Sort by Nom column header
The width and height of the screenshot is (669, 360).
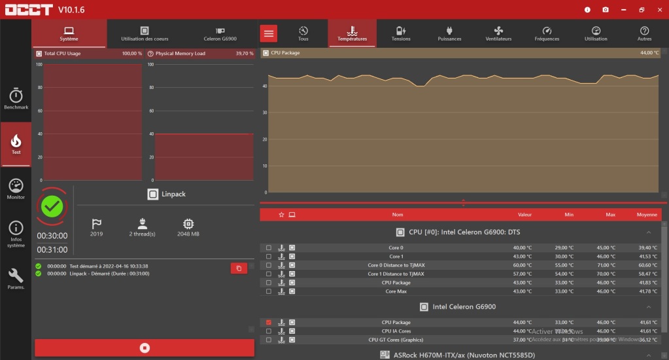tap(397, 215)
